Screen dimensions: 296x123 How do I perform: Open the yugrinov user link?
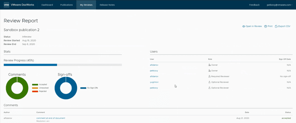[154, 82]
